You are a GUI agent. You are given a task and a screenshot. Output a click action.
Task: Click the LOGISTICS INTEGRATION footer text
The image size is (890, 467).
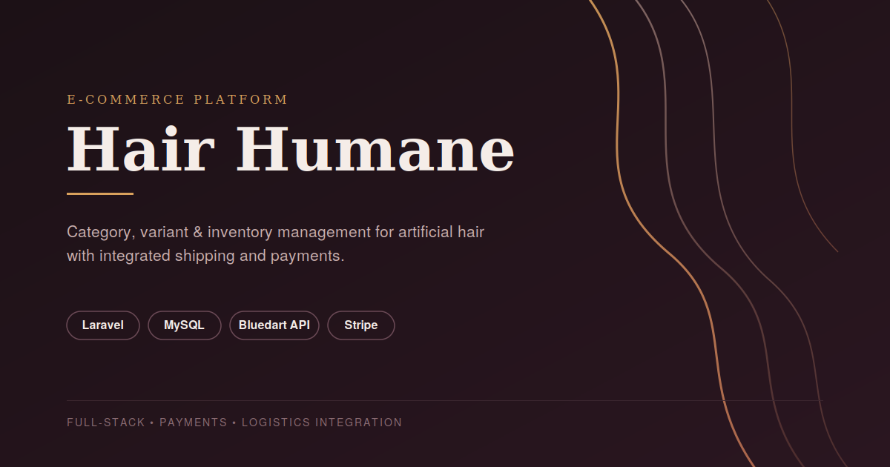(x=322, y=423)
